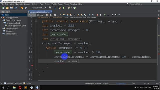Expand the Test Libraries node
Viewport: 160px width, 90px height.
[x=2, y=34]
